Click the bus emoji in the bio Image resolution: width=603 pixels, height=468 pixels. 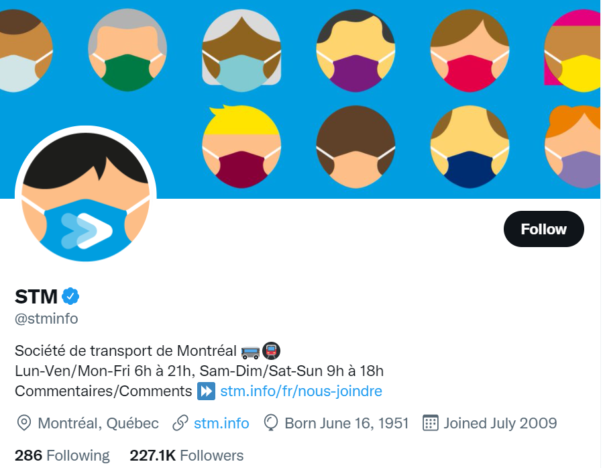point(250,350)
